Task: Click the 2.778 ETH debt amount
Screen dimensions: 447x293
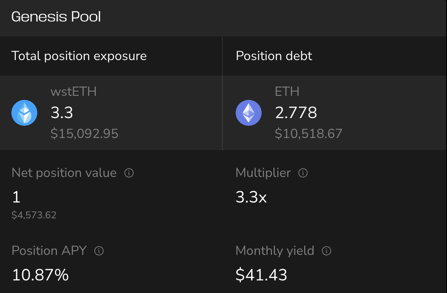Action: point(296,112)
